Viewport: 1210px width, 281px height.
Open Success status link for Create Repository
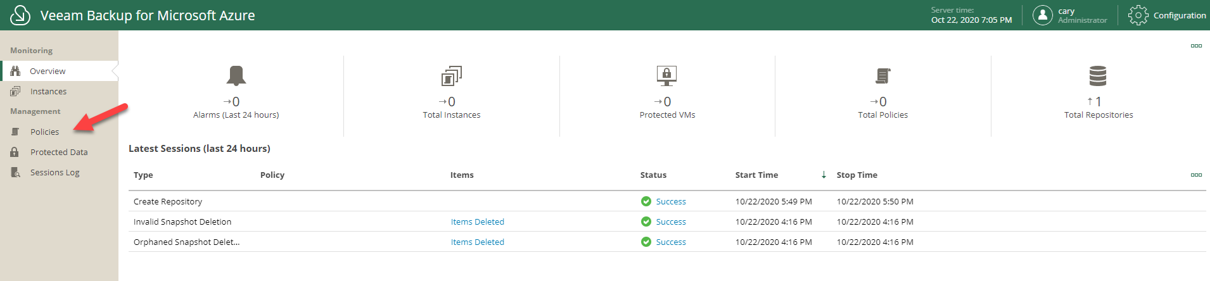click(671, 201)
